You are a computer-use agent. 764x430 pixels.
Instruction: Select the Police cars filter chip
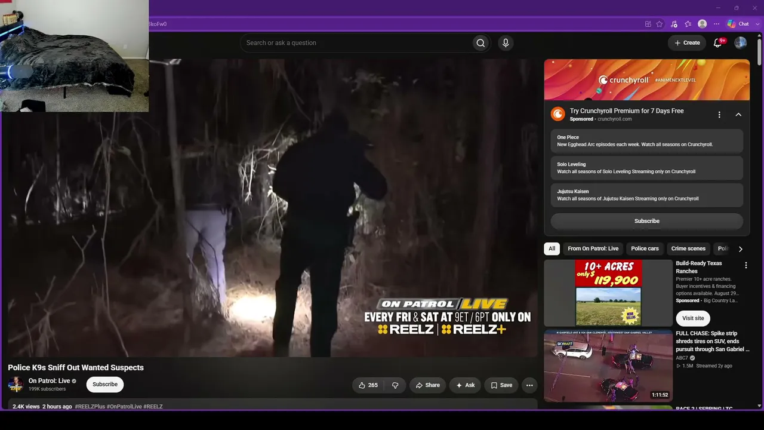(645, 248)
